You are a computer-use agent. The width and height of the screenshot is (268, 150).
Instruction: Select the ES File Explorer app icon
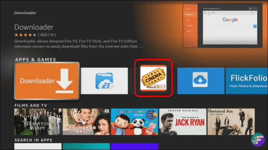[x=104, y=81]
